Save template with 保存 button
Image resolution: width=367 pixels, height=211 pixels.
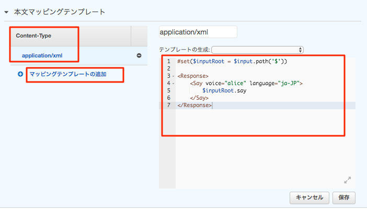coord(344,197)
